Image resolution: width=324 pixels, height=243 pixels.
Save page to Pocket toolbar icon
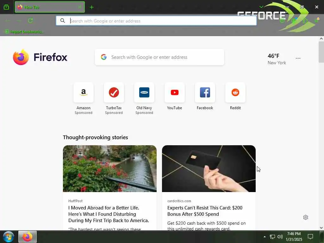click(282, 21)
